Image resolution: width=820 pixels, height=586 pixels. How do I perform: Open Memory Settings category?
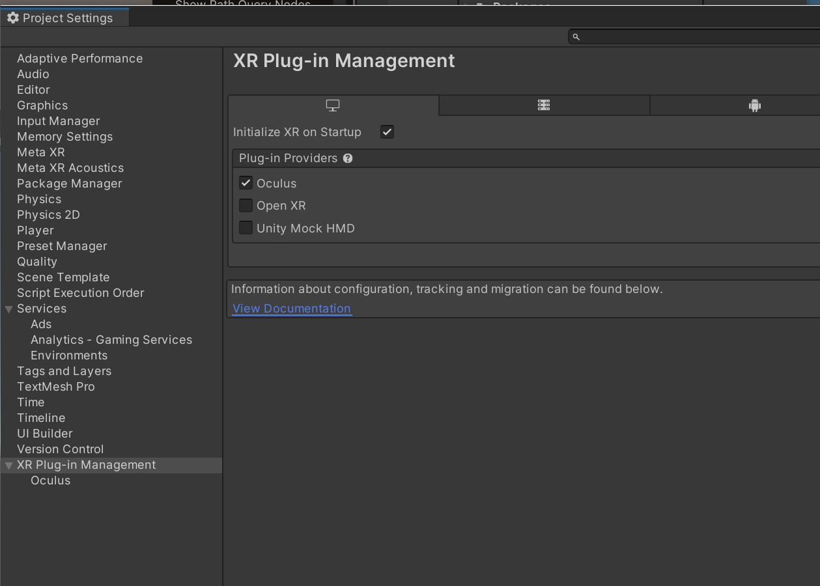[64, 137]
